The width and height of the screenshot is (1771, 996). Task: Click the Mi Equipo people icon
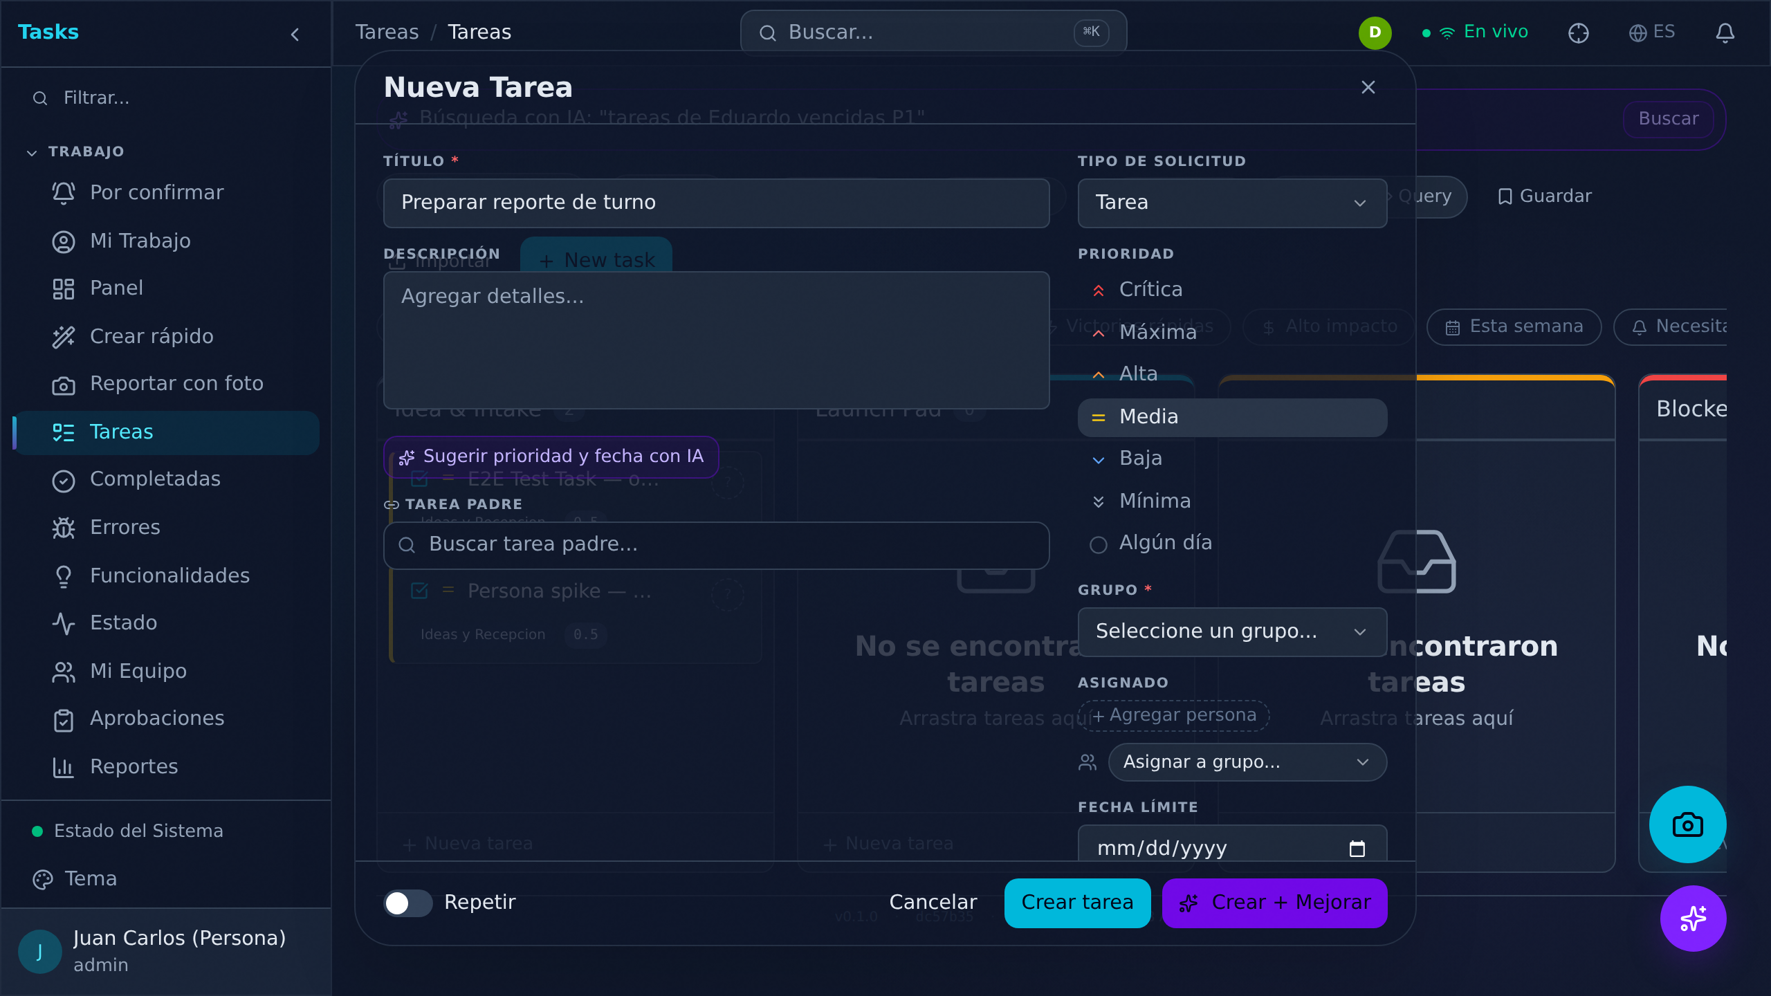pyautogui.click(x=64, y=672)
